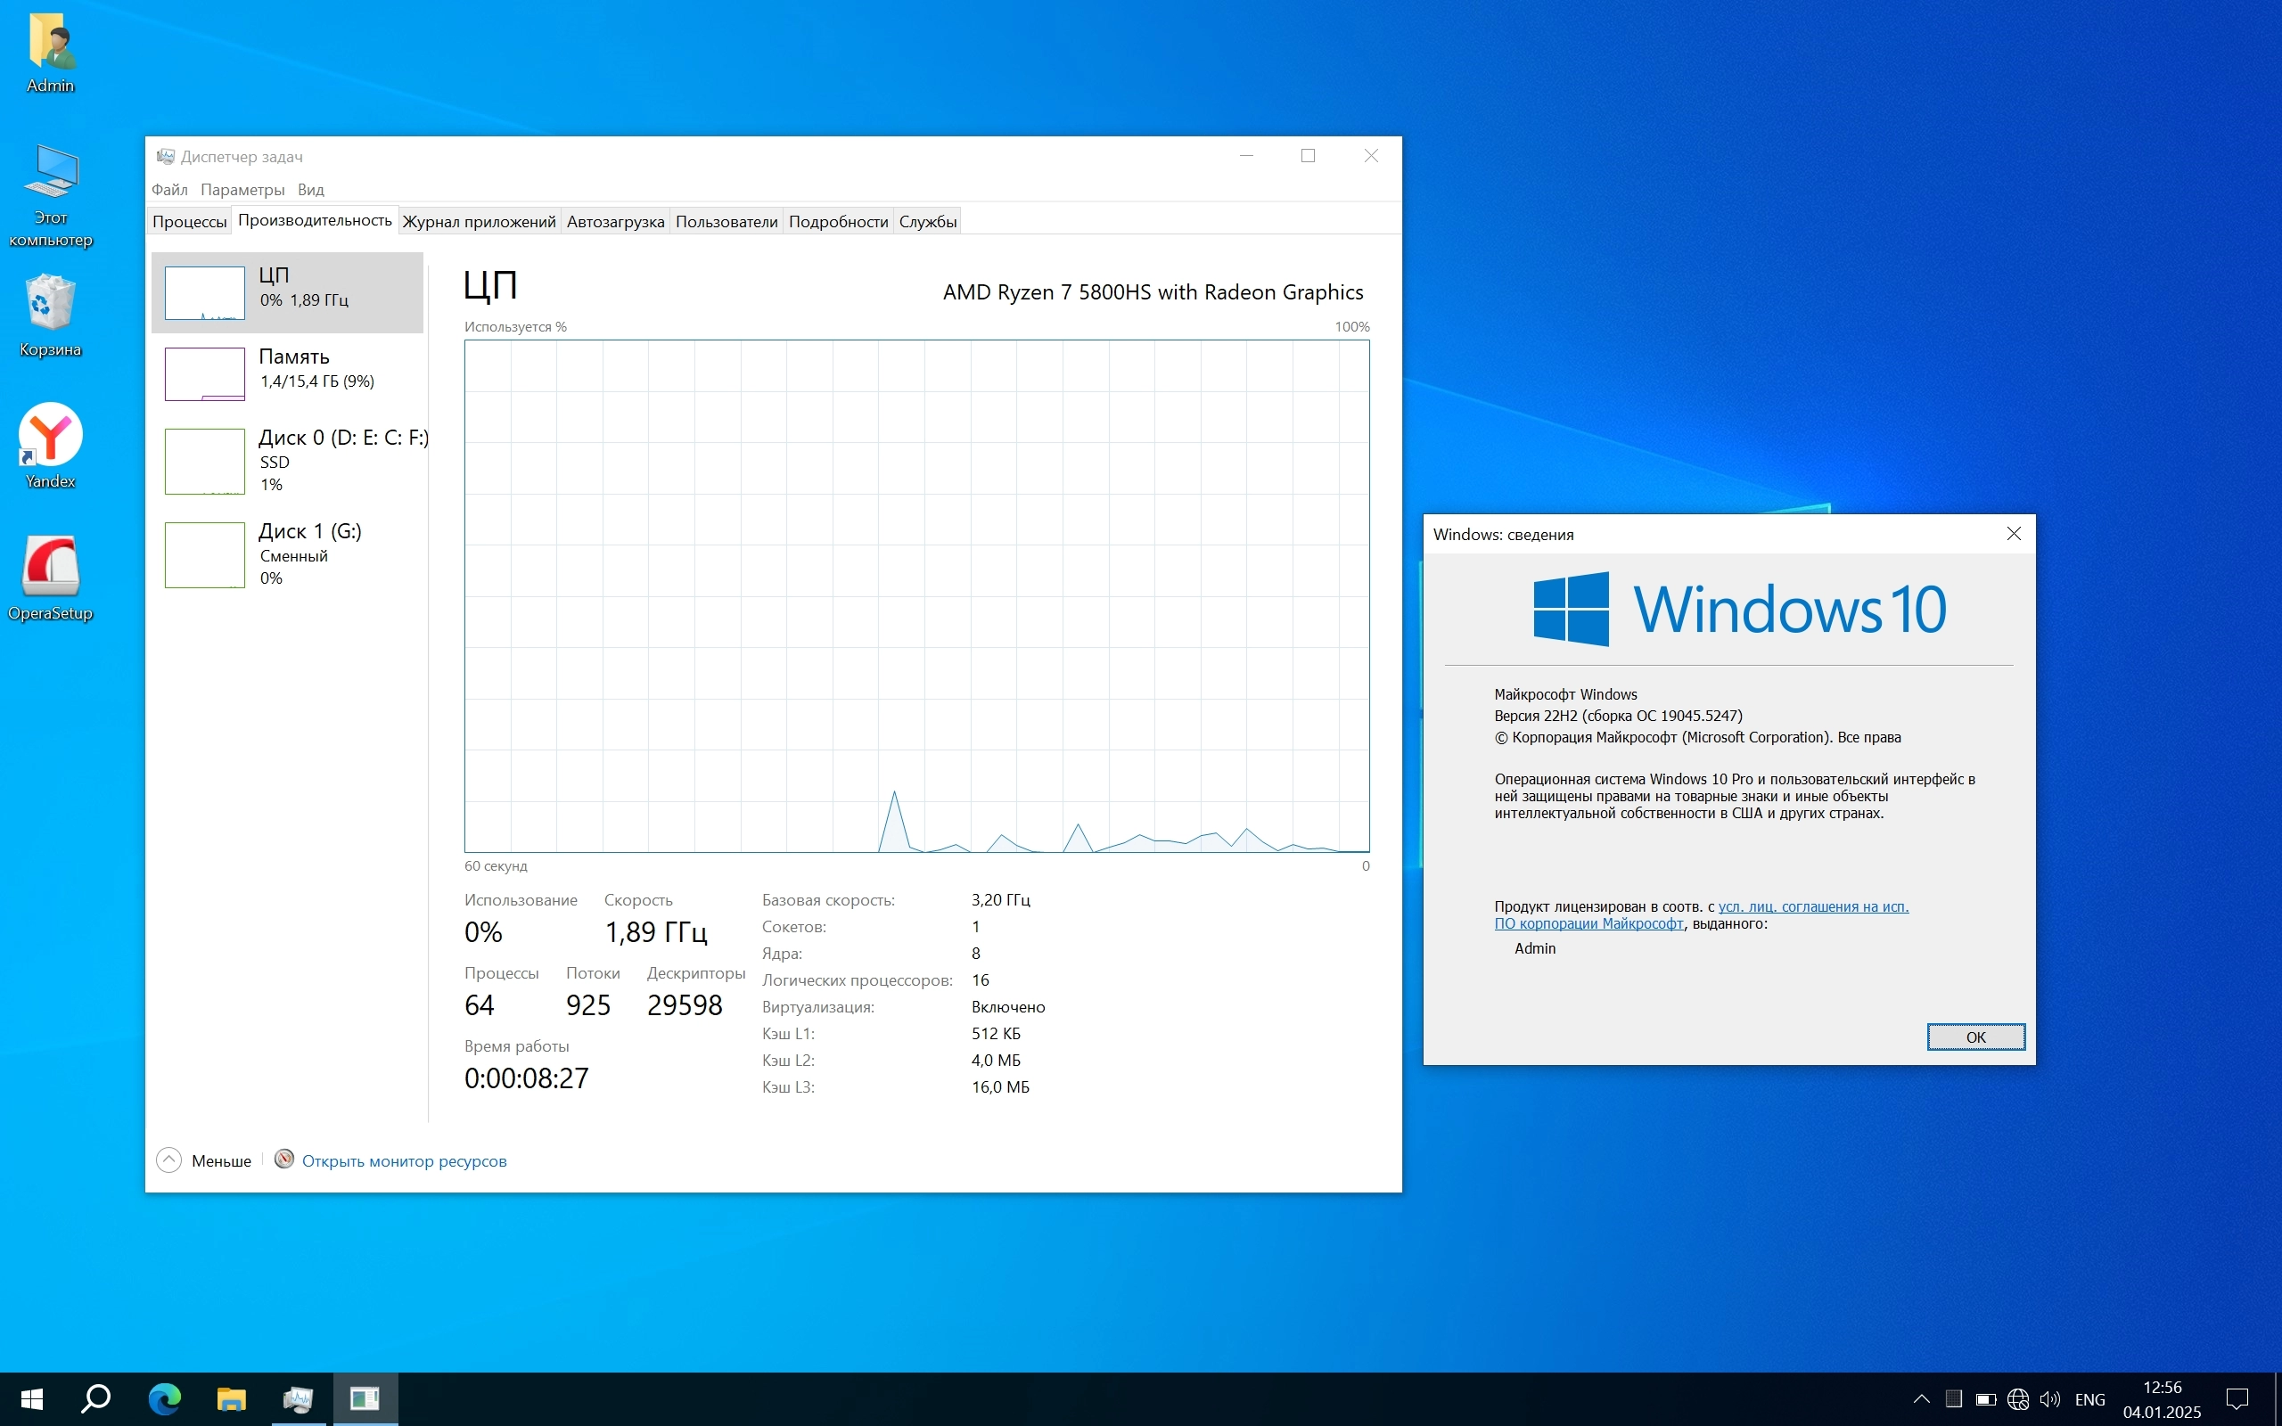Open the Параметры menu

242,190
